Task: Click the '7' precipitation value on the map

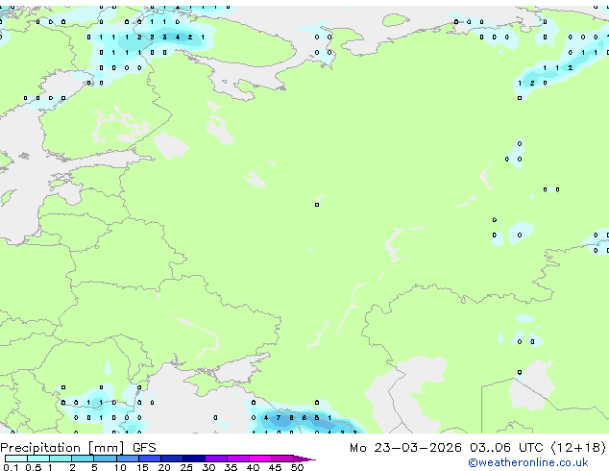Action: [x=279, y=418]
